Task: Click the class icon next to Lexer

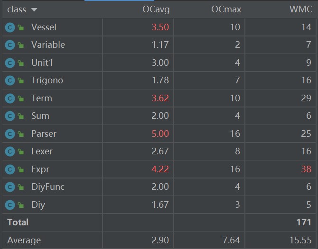Action: click(10, 152)
